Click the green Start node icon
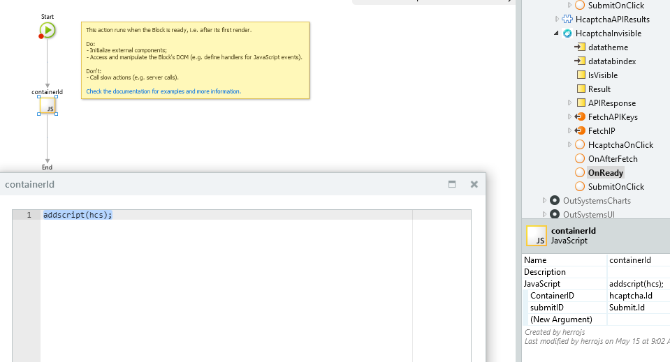This screenshot has height=362, width=670. tap(48, 30)
